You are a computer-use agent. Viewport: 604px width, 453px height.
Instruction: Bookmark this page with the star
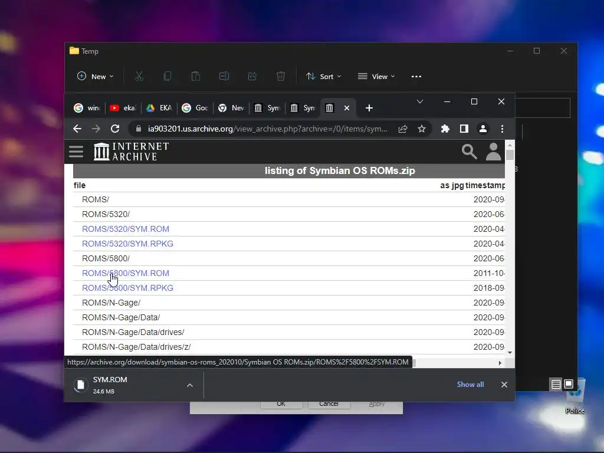point(422,129)
